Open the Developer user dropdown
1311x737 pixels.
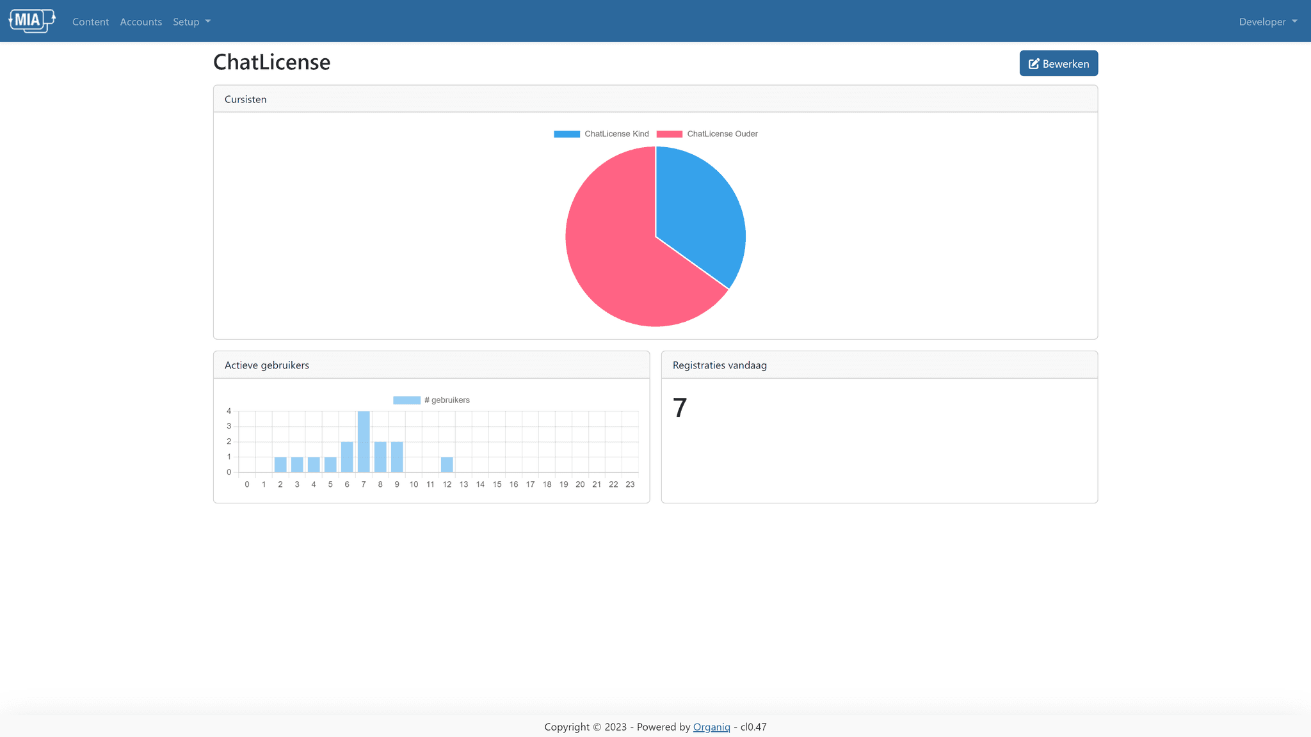click(1267, 22)
